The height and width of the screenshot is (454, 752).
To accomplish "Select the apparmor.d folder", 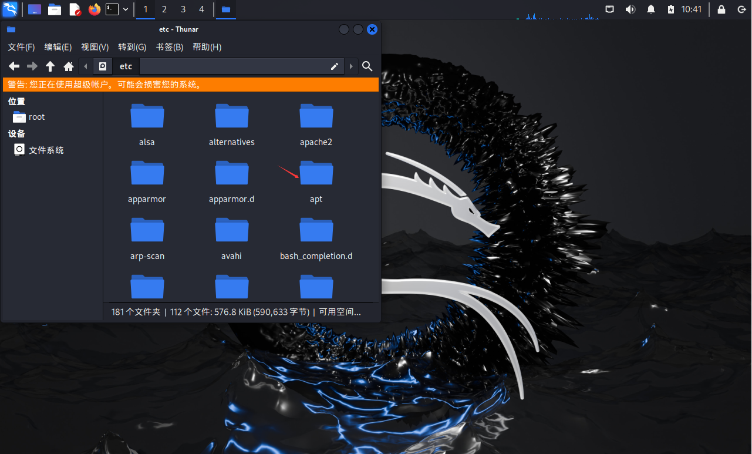I will 232,181.
